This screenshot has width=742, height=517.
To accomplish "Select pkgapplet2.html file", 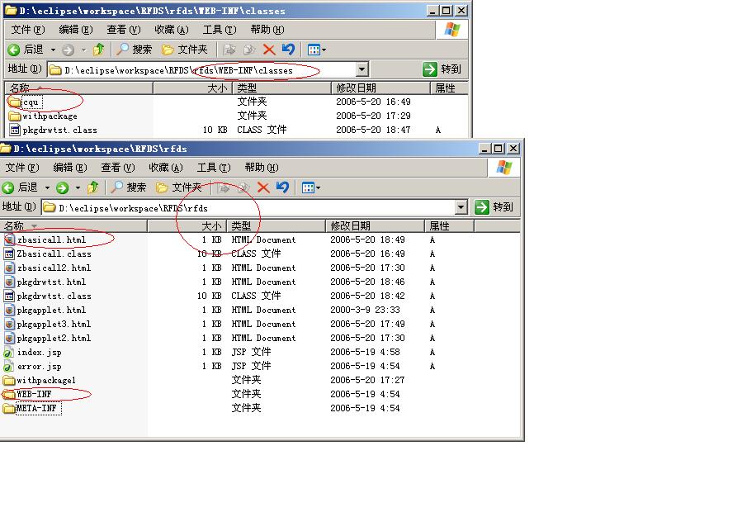I will pyautogui.click(x=48, y=338).
